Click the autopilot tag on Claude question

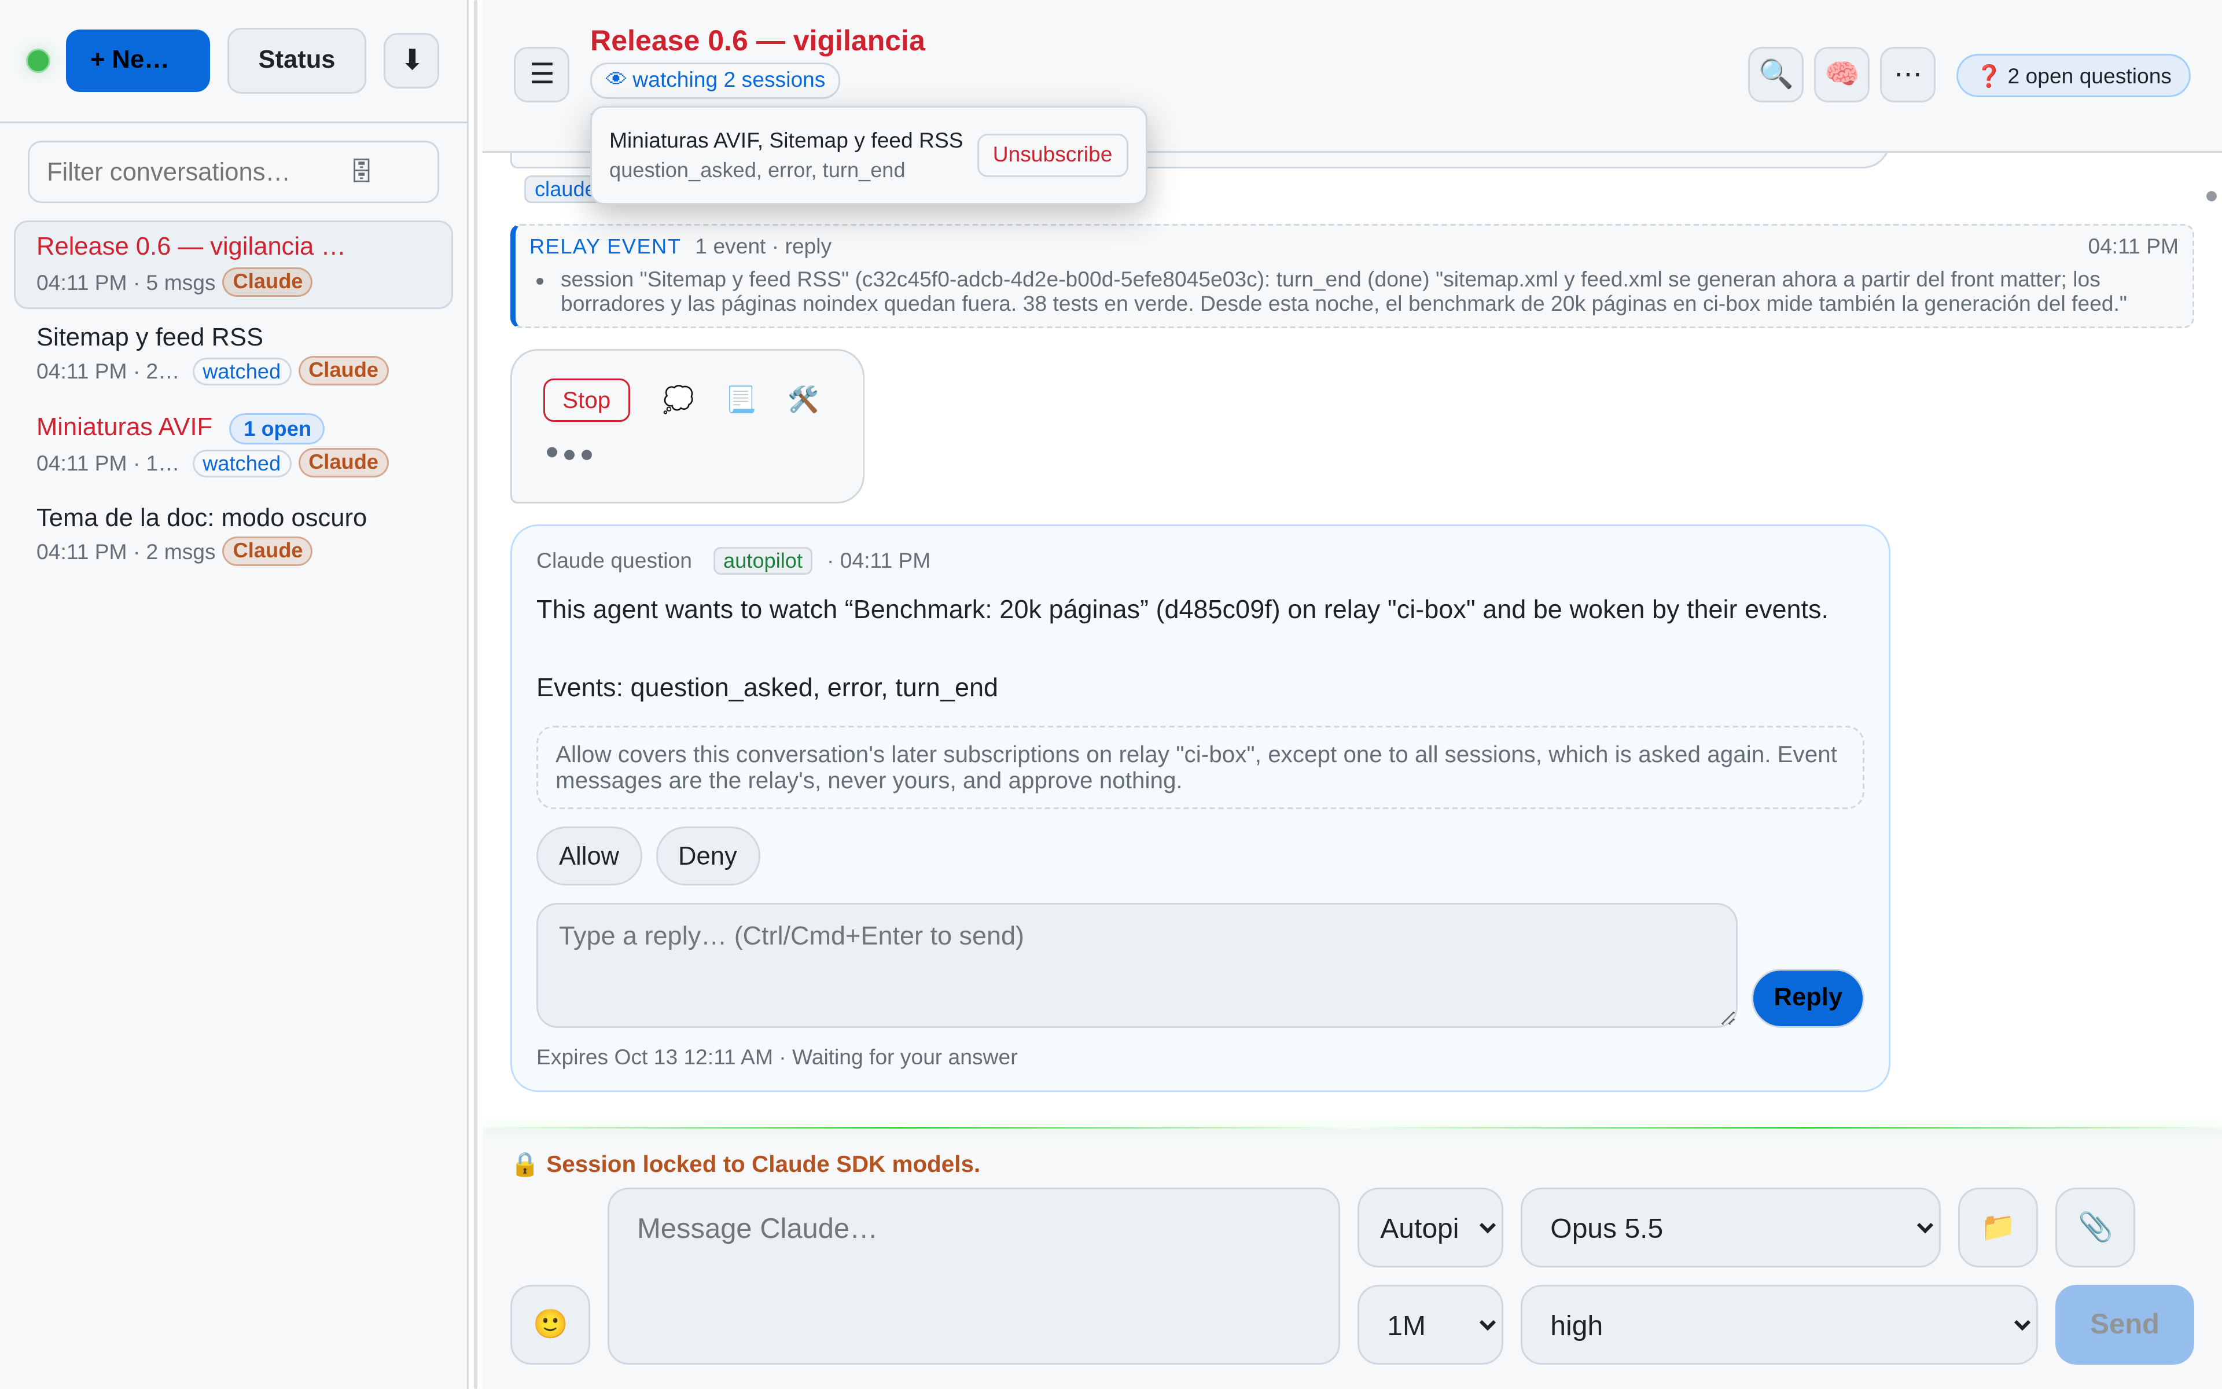tap(762, 560)
